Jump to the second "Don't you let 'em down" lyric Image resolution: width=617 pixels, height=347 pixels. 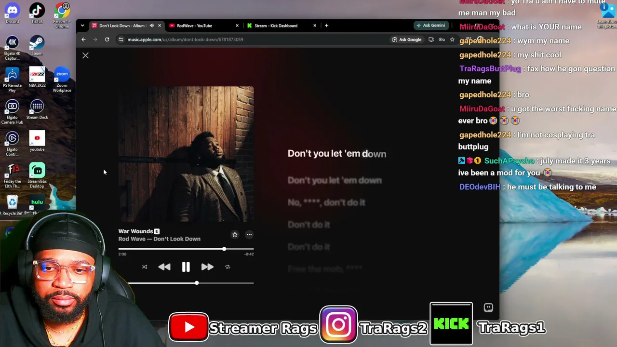[335, 180]
